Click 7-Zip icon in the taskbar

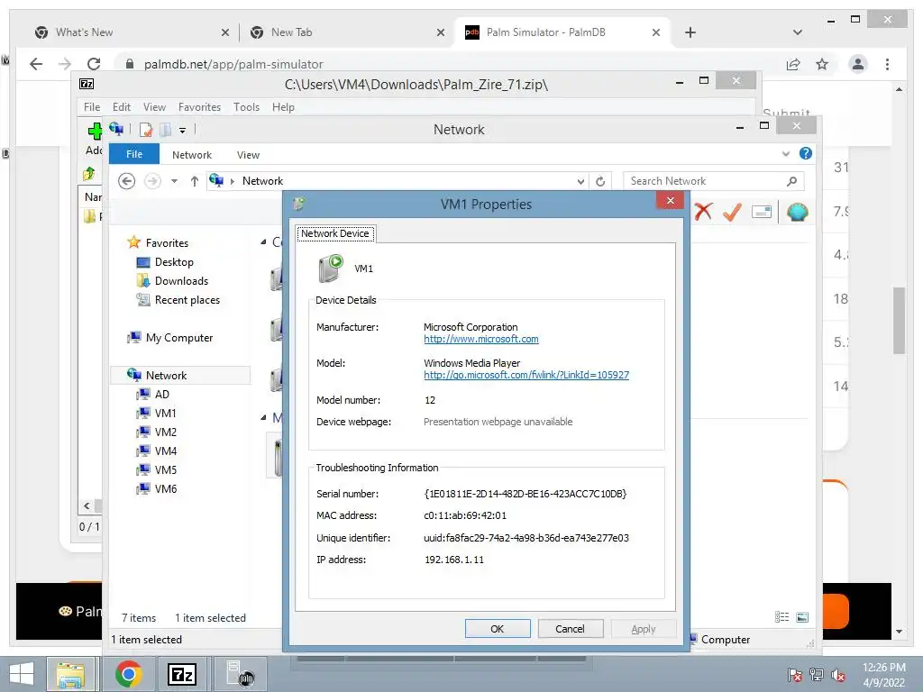[x=181, y=674]
